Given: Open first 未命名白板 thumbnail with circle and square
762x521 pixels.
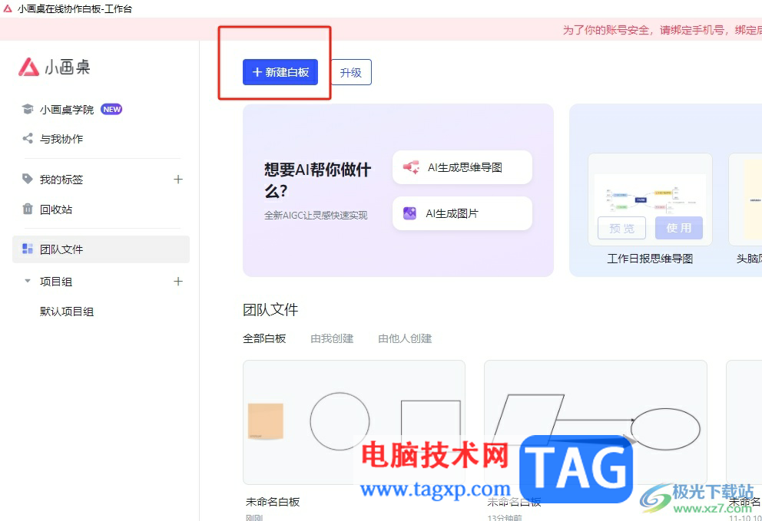Looking at the screenshot, I should [x=354, y=422].
